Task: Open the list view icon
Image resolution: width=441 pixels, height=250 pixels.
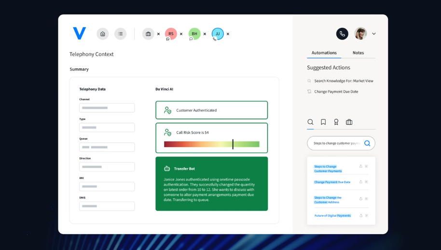Action: [120, 34]
